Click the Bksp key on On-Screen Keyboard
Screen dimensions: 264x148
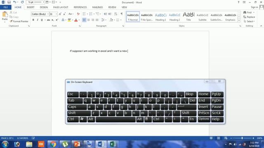pos(191,94)
